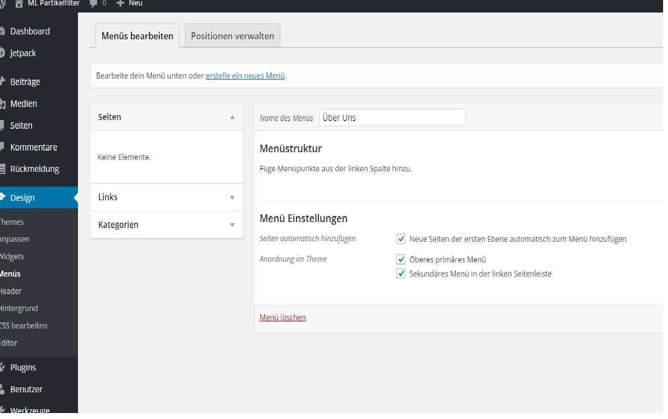Click the Kategorien panel header

pos(166,225)
